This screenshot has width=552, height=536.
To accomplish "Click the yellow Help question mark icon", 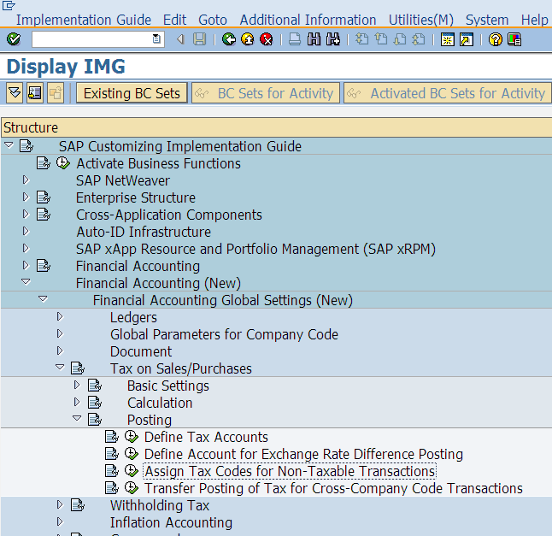I will click(496, 39).
